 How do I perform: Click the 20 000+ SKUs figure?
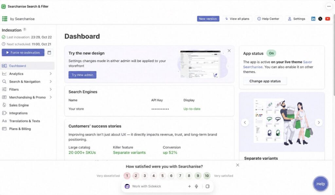(x=82, y=153)
